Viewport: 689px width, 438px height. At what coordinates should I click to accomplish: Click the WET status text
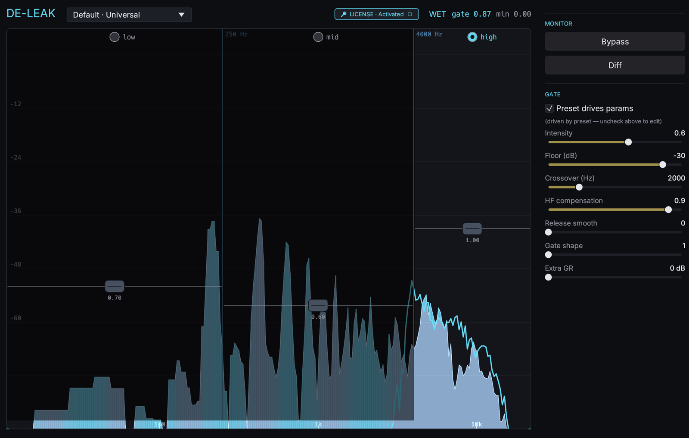point(438,14)
